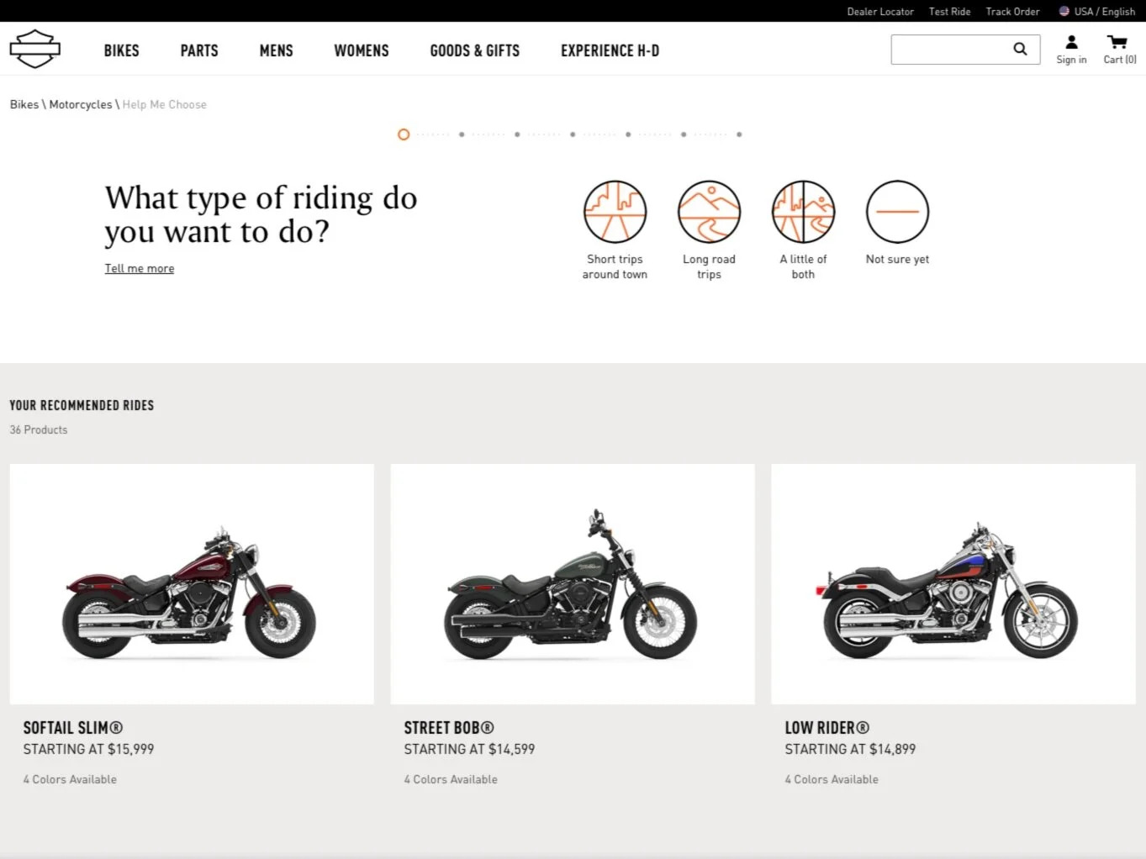Click the 36 Products count text
The height and width of the screenshot is (859, 1146).
pos(39,429)
